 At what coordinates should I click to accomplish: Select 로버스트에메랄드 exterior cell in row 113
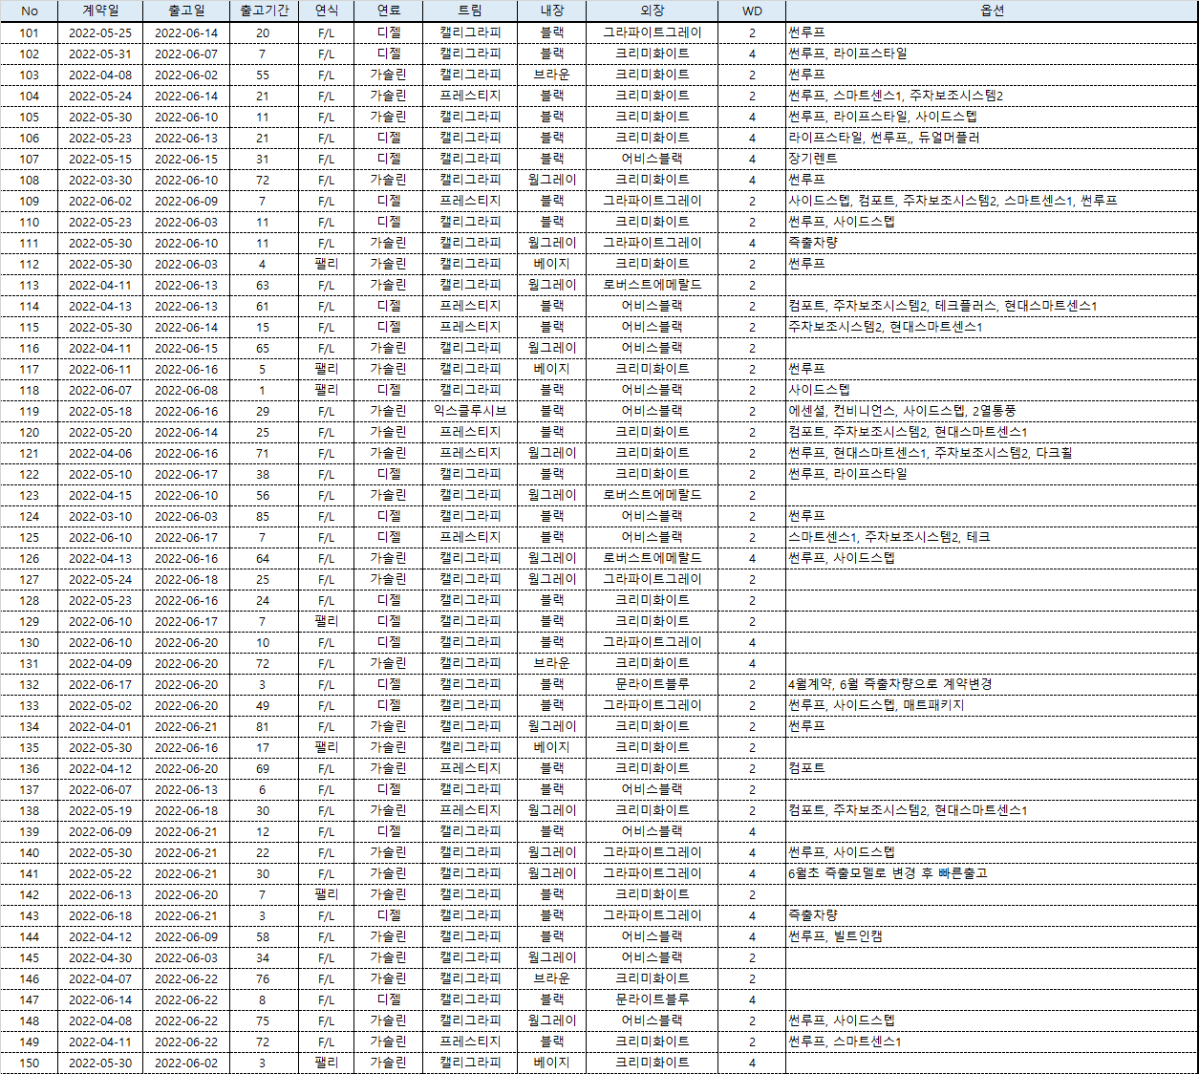(x=653, y=285)
